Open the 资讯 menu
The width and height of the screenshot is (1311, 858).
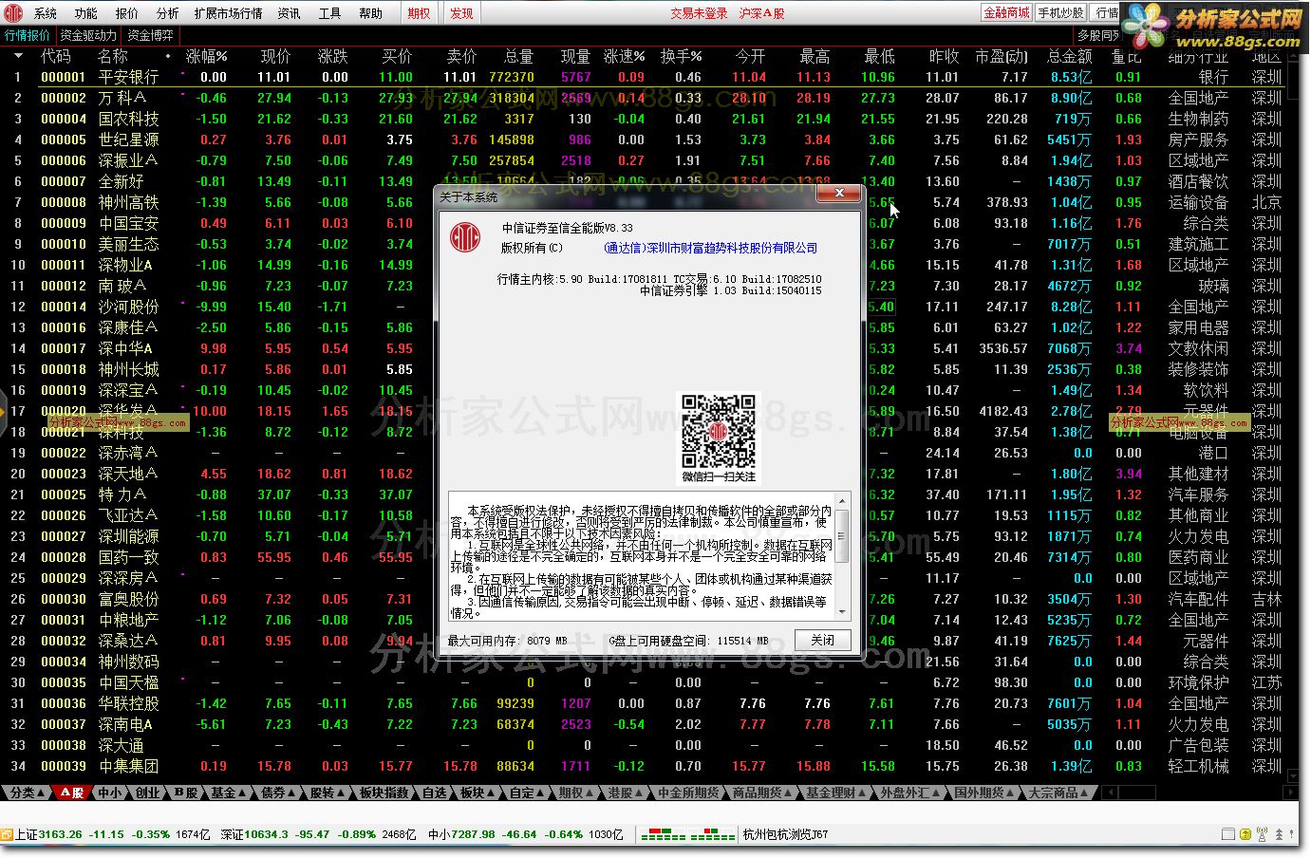[289, 13]
